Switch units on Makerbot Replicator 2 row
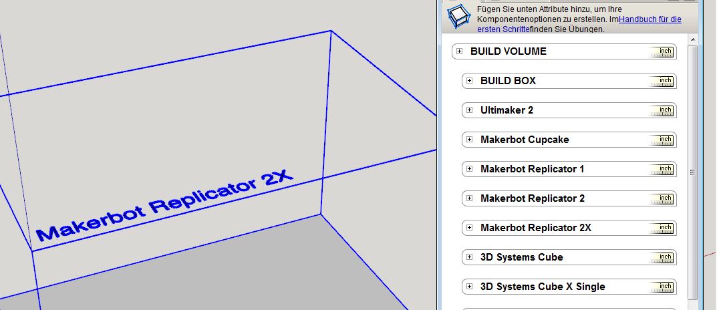717x310 pixels. (x=663, y=199)
